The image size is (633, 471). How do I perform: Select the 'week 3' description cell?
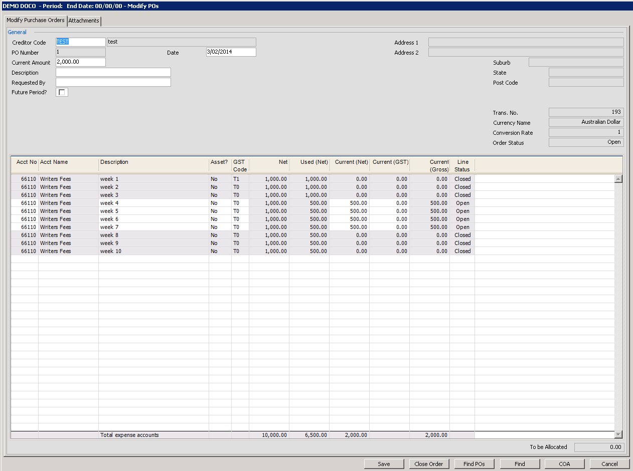click(x=154, y=195)
